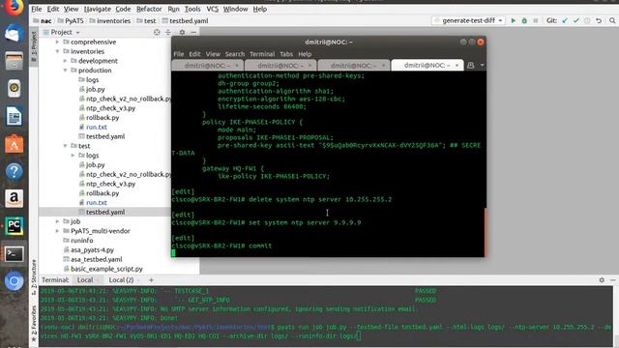619x348 pixels.
Task: Collapse the test folder
Action: click(x=66, y=146)
